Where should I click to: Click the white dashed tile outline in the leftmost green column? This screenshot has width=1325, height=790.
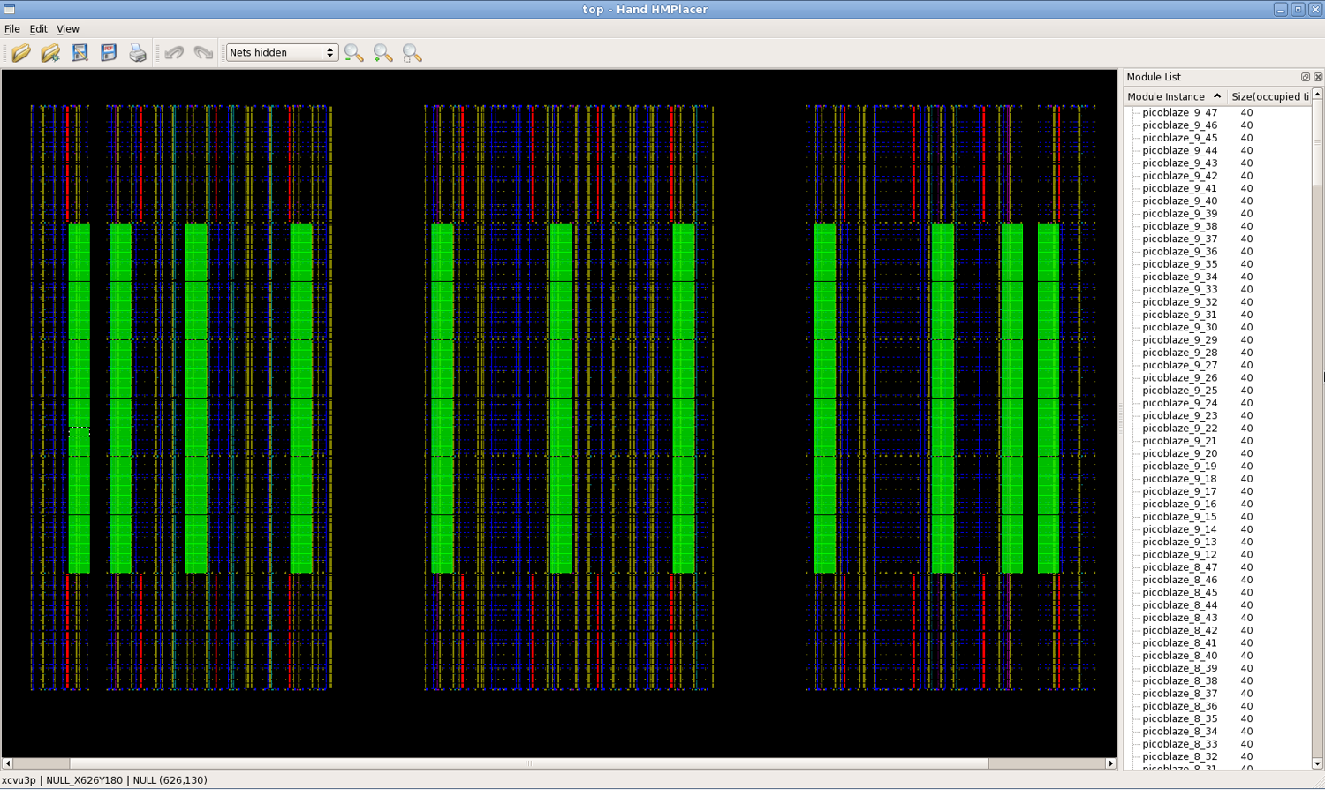pyautogui.click(x=79, y=432)
